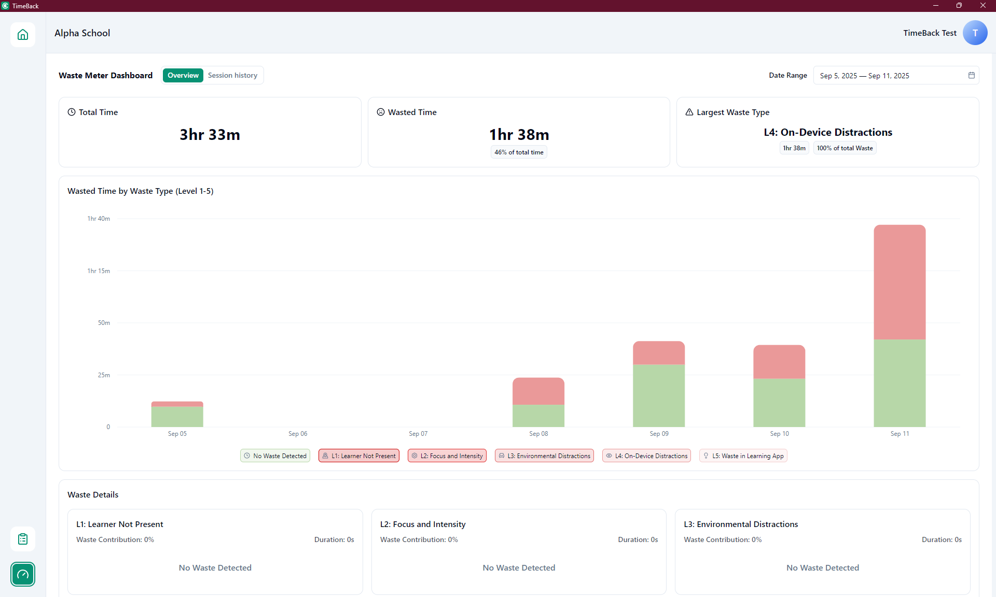Click the clock icon beside Total Time
The width and height of the screenshot is (996, 597).
pos(72,112)
